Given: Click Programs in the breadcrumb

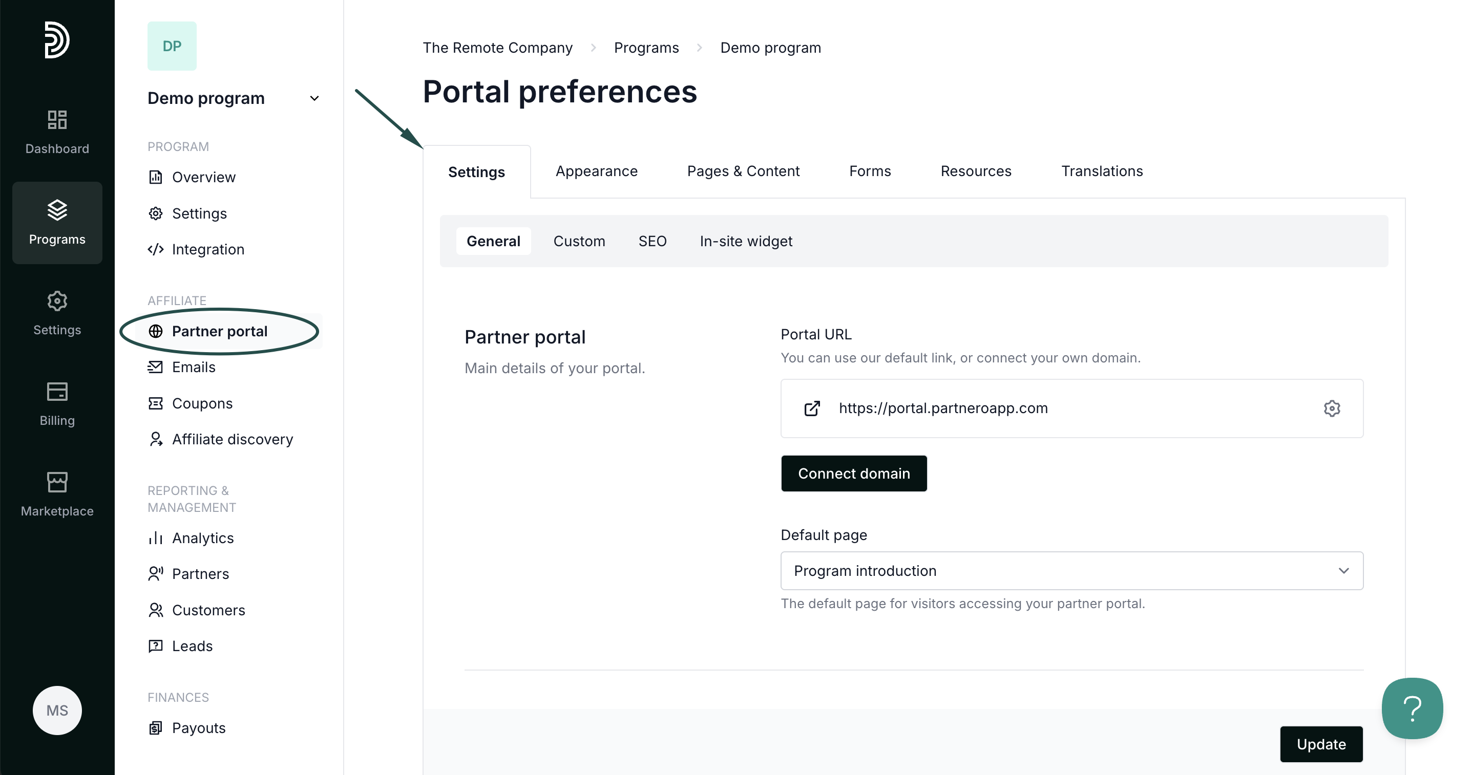Looking at the screenshot, I should [646, 48].
